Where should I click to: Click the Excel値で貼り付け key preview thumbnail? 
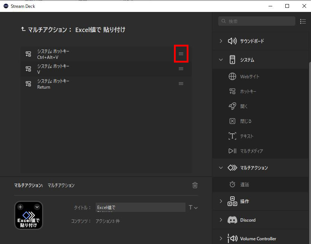pyautogui.click(x=29, y=215)
